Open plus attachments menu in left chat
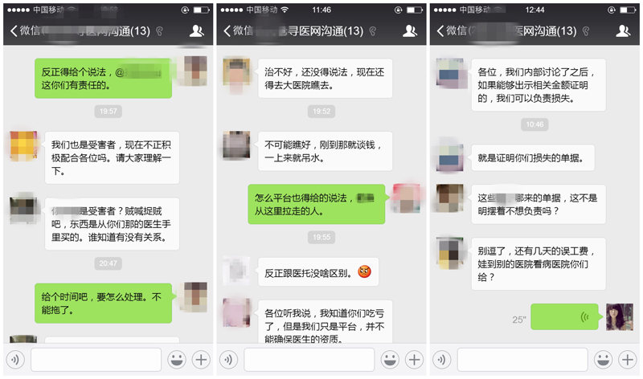 point(201,360)
